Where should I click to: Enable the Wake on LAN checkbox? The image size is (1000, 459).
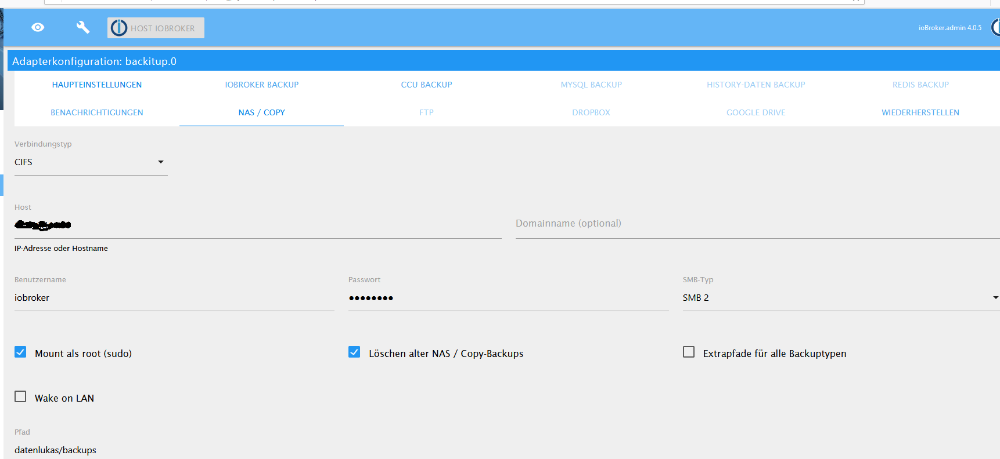click(20, 397)
